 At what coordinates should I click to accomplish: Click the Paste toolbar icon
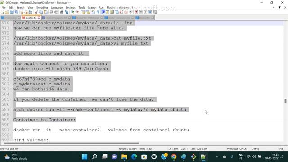point(45,12)
